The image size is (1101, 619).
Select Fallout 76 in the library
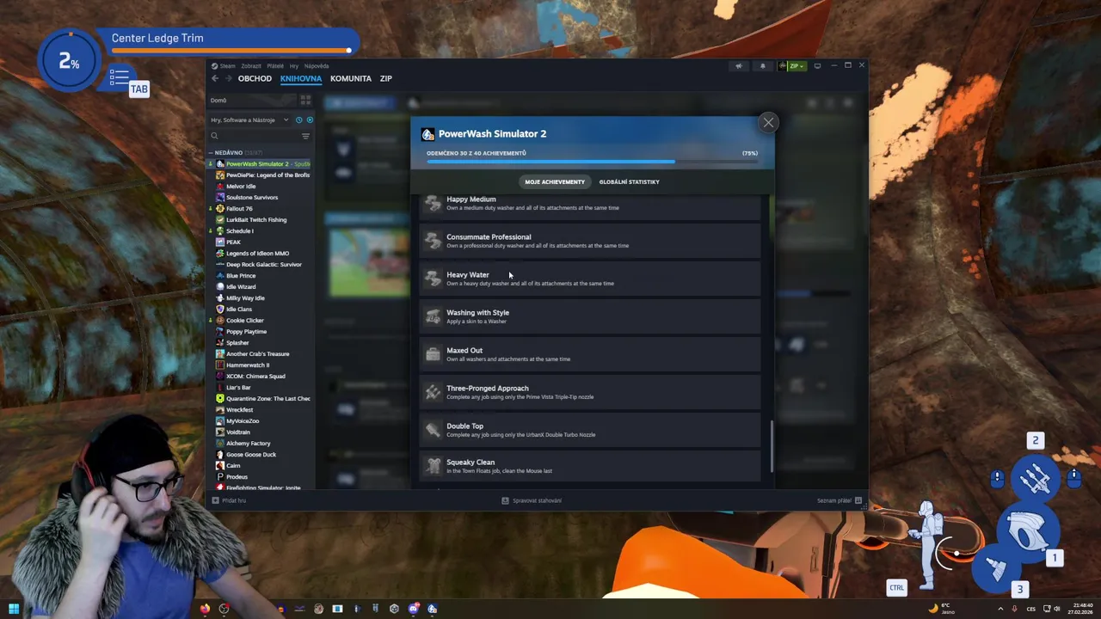[239, 208]
